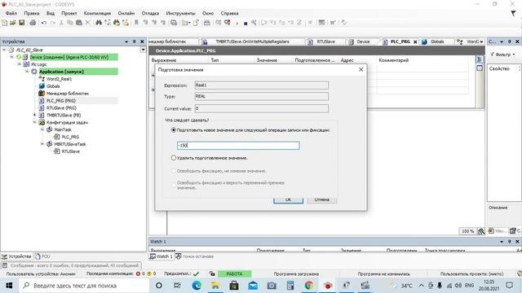Click the messages summary bar
The width and height of the screenshot is (522, 293).
[x=71, y=265]
